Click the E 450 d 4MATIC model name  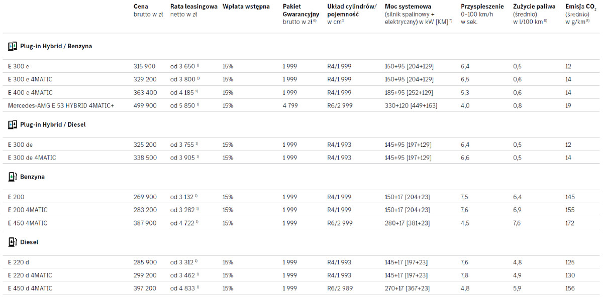[x=30, y=288]
